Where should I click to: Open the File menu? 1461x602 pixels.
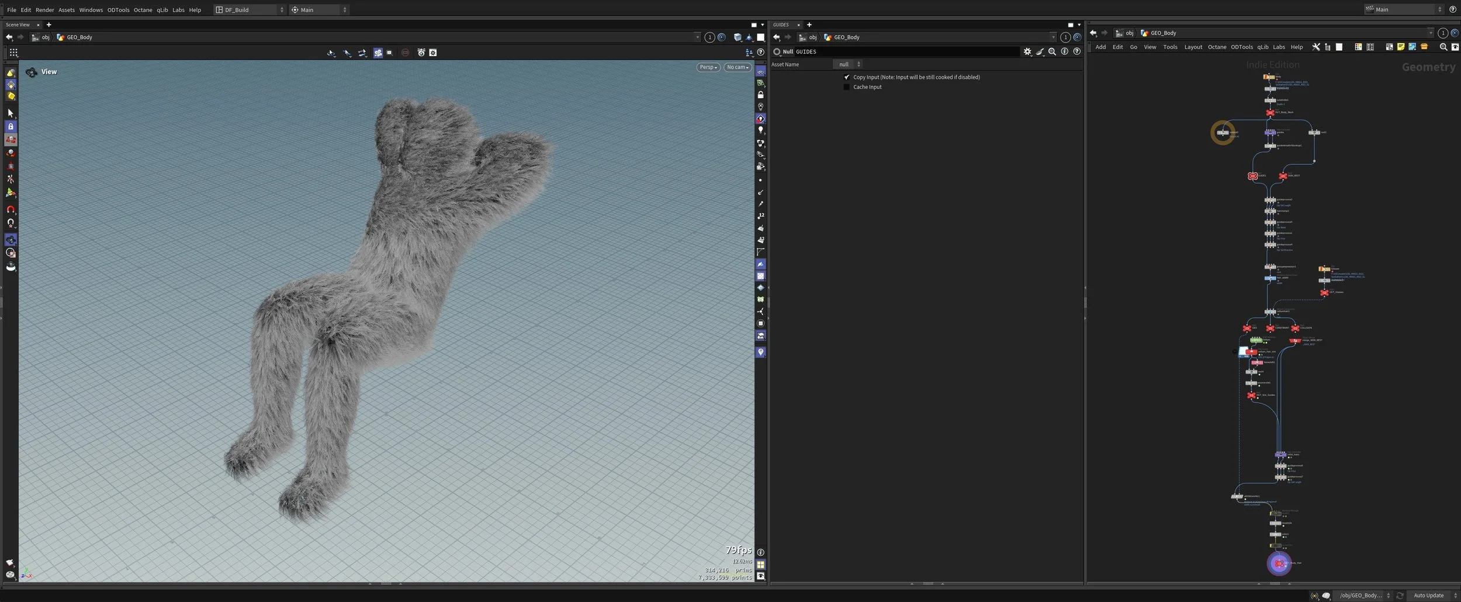[11, 10]
